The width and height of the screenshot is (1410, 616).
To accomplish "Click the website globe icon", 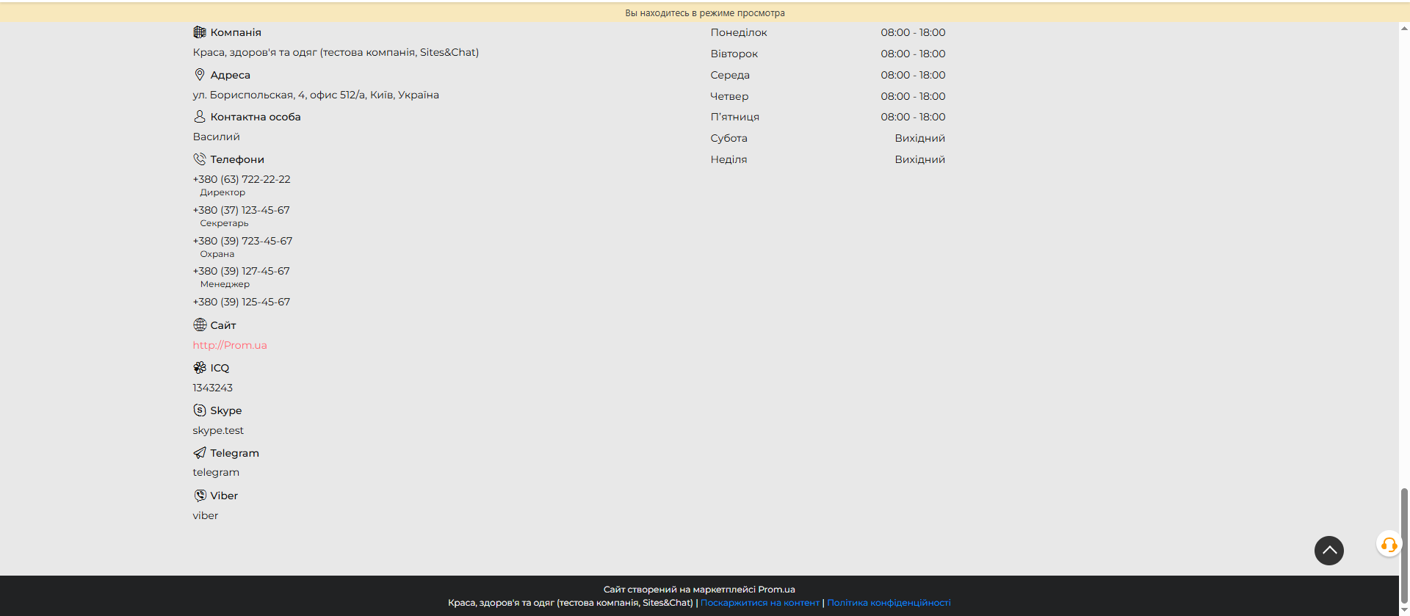I will pos(199,325).
